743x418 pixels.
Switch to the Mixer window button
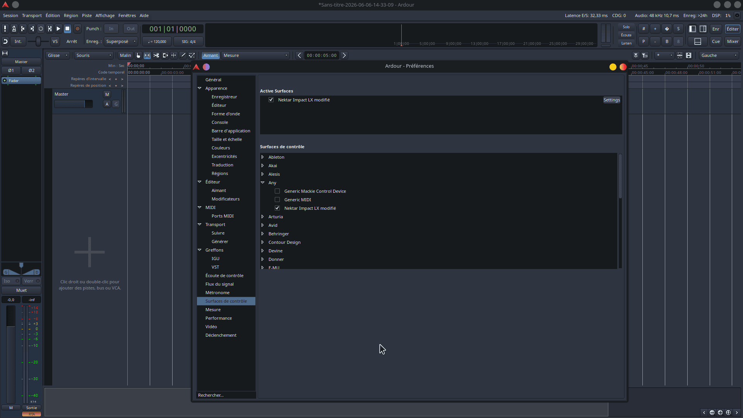click(733, 41)
